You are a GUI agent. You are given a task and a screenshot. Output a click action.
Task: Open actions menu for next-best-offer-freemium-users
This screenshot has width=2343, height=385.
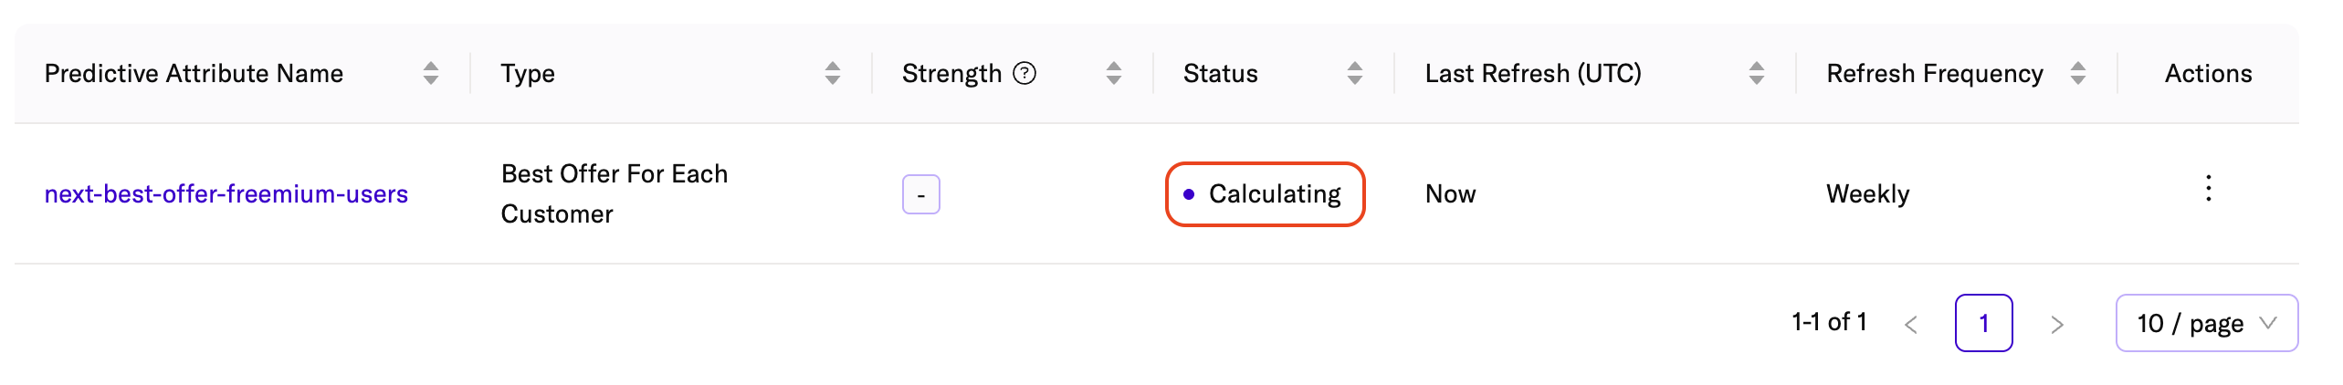pos(2208,189)
